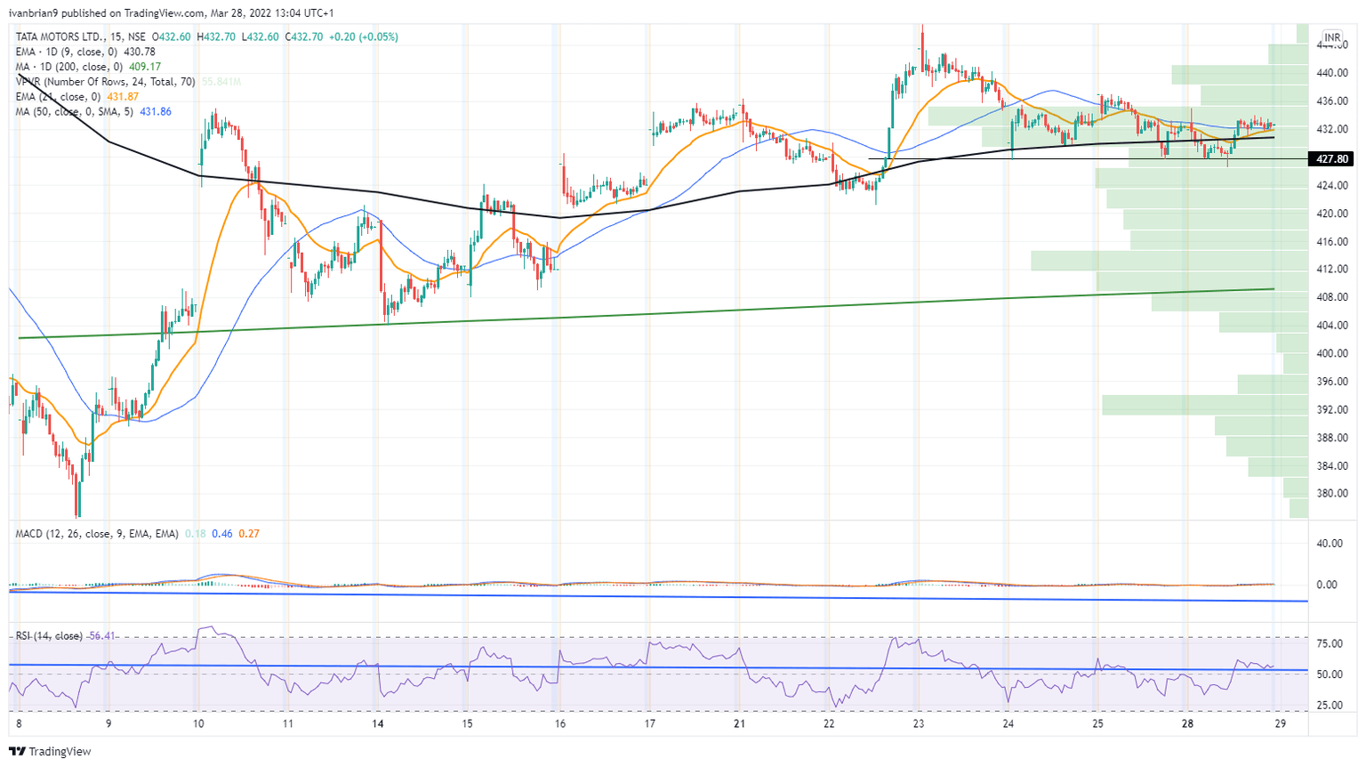Image resolution: width=1366 pixels, height=767 pixels.
Task: Click the 404.00 price axis label
Action: 1333,326
